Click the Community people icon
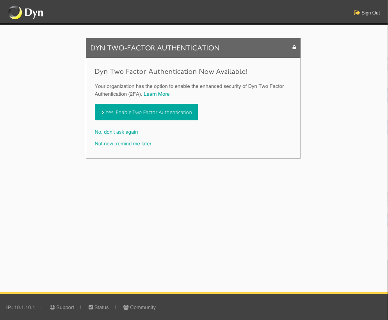The width and height of the screenshot is (388, 320). [126, 307]
